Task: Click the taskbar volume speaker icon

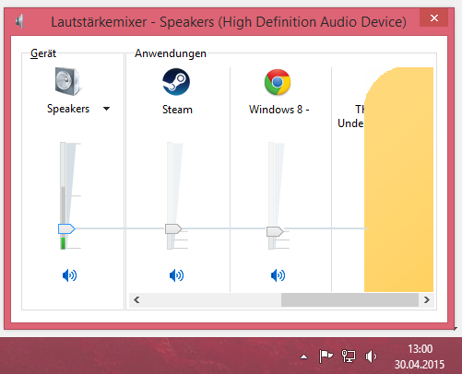Action: click(371, 356)
